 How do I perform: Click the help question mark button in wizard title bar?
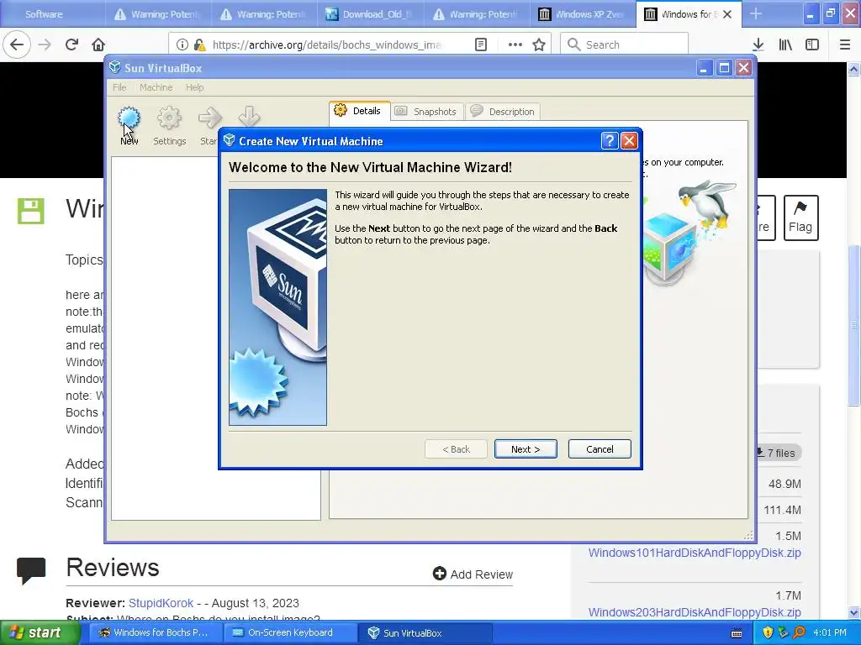609,141
